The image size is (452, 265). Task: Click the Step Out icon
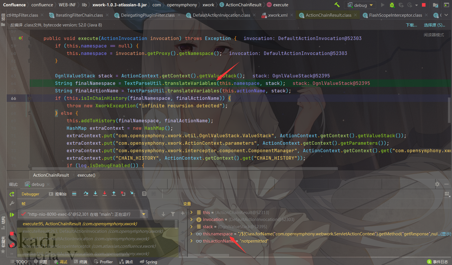[114, 194]
